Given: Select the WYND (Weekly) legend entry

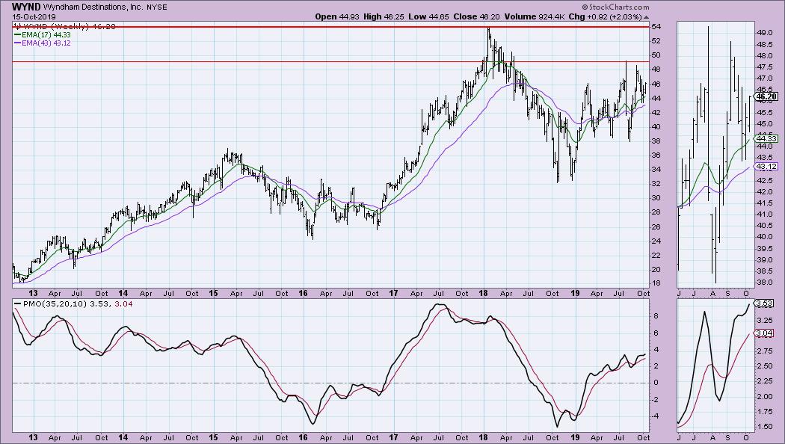Looking at the screenshot, I should (69, 26).
